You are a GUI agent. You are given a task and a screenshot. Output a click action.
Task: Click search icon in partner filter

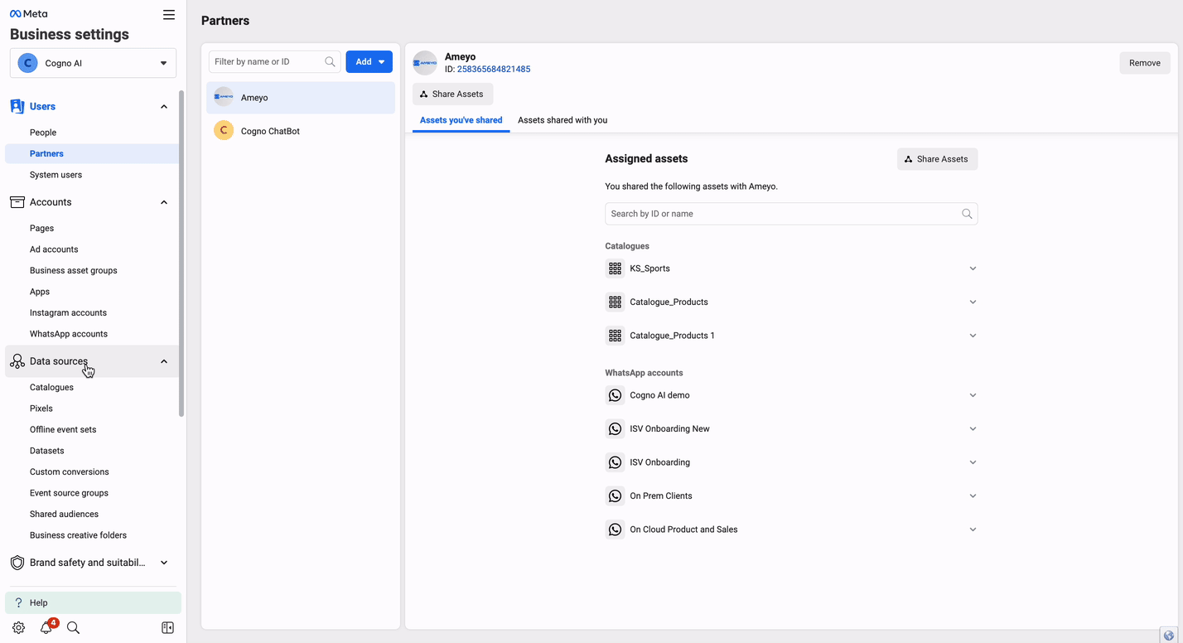click(330, 62)
